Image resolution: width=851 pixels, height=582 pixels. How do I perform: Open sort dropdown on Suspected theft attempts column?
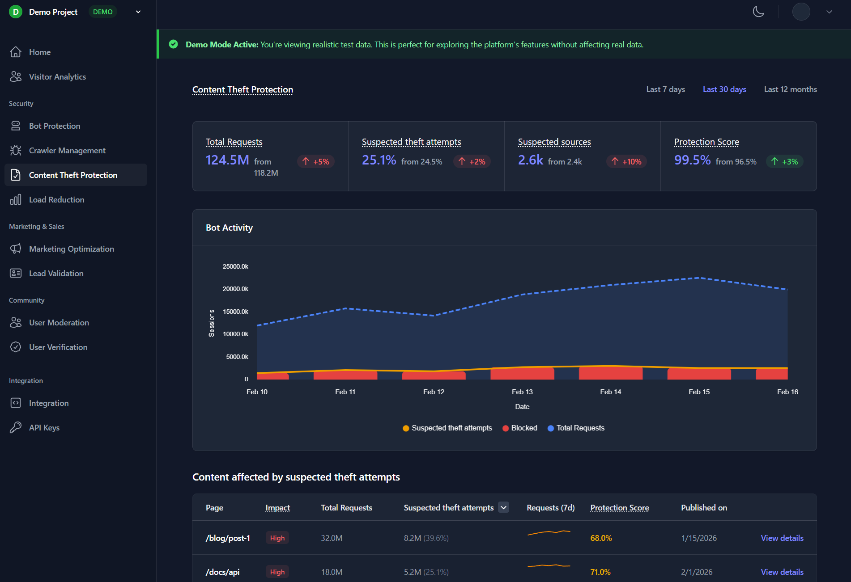504,507
